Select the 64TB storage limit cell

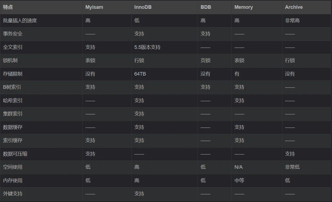point(140,74)
